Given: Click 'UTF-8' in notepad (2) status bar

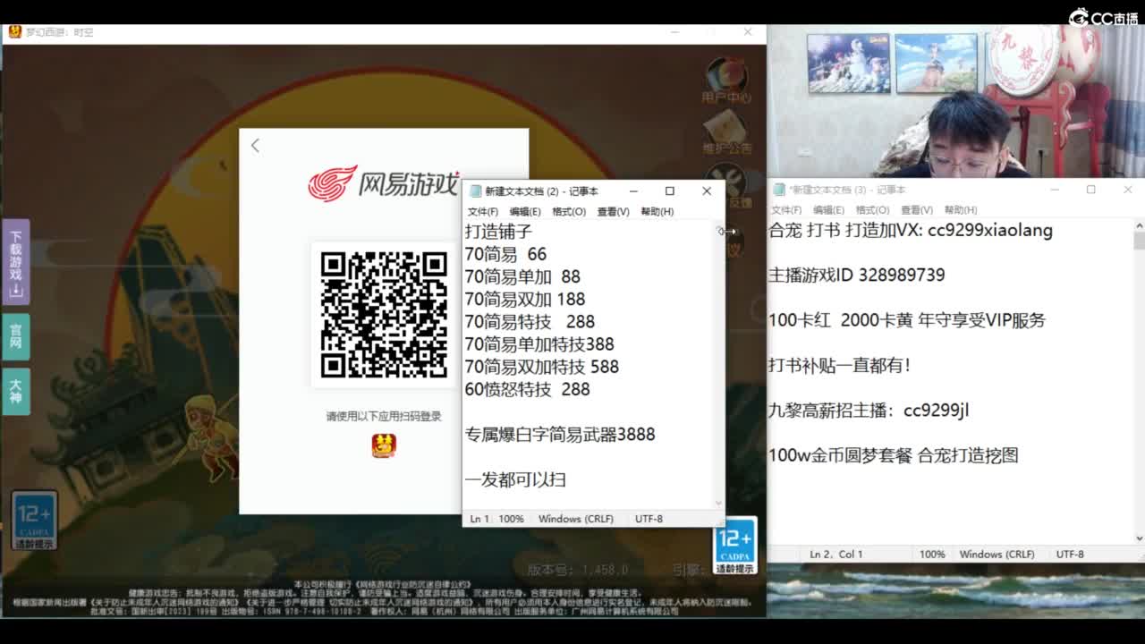Looking at the screenshot, I should pyautogui.click(x=649, y=519).
